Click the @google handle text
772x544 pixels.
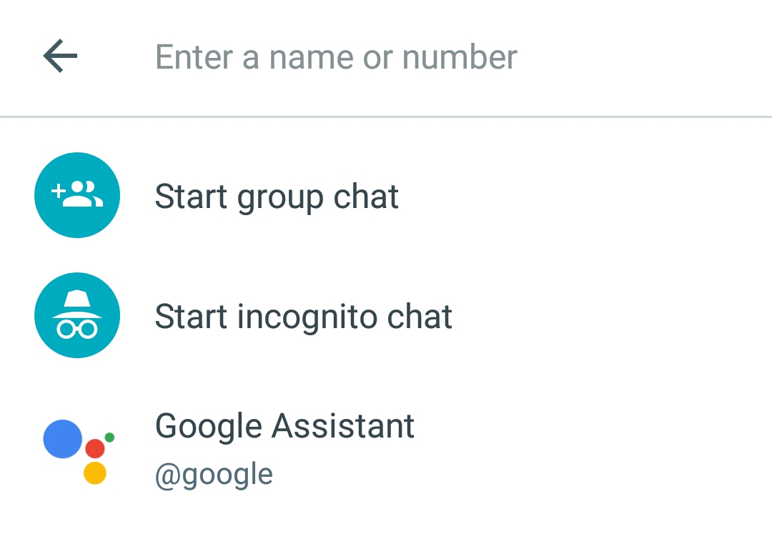pyautogui.click(x=214, y=475)
